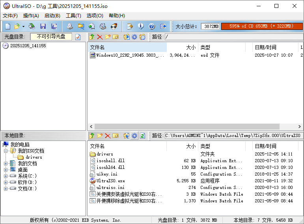Click the blue Help question mark icon
Image resolution: width=304 pixels, height=224 pixels.
[x=152, y=26]
